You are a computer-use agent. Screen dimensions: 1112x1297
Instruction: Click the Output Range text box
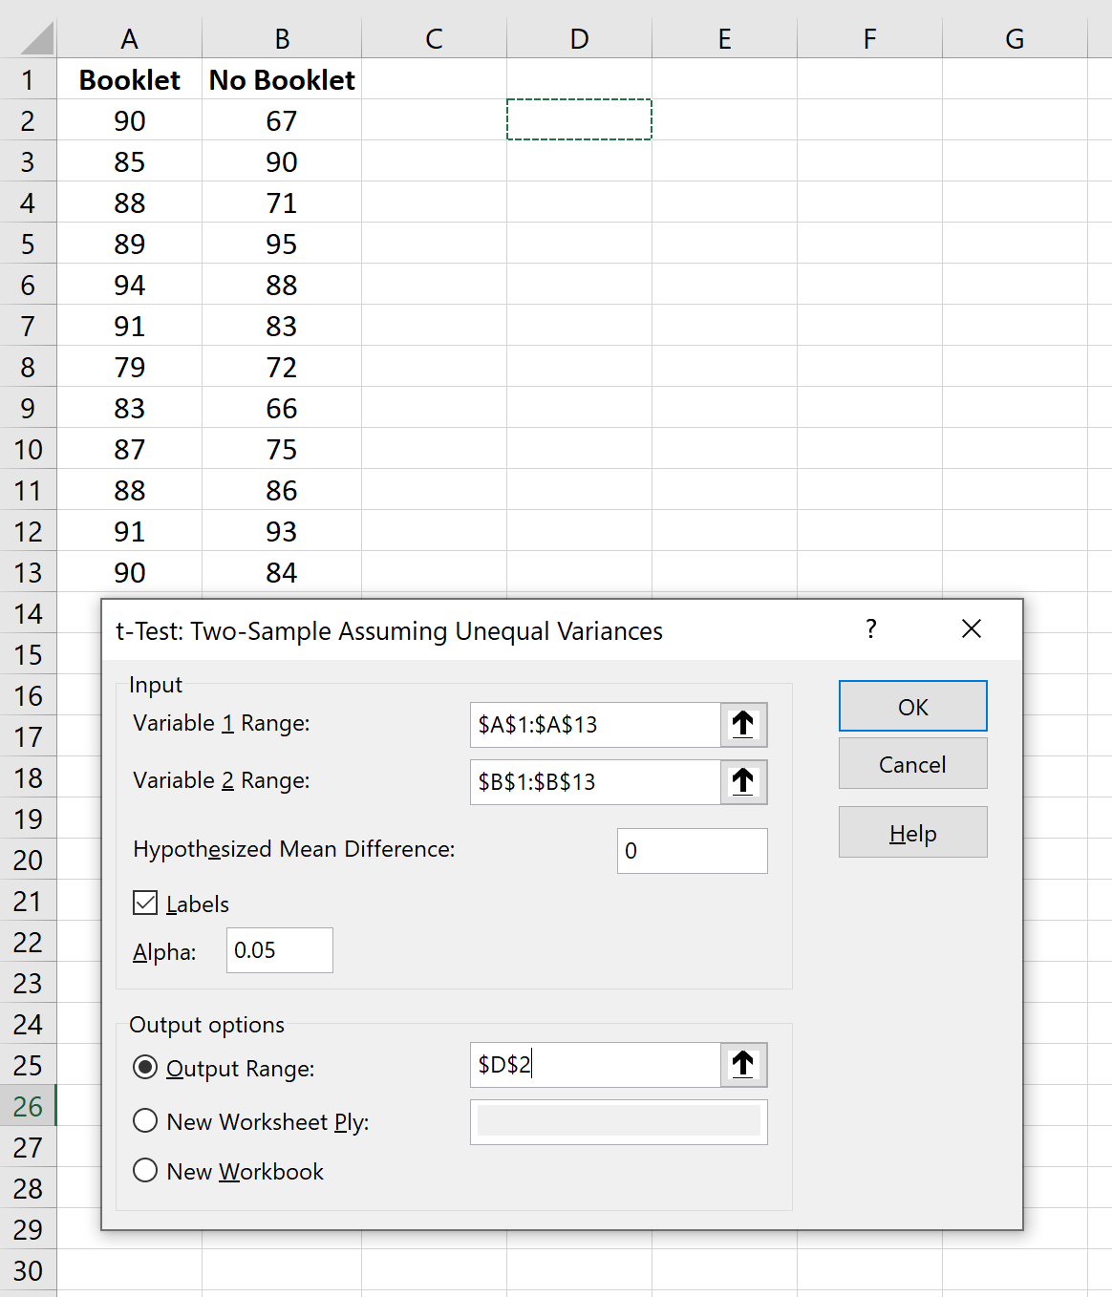coord(592,1064)
